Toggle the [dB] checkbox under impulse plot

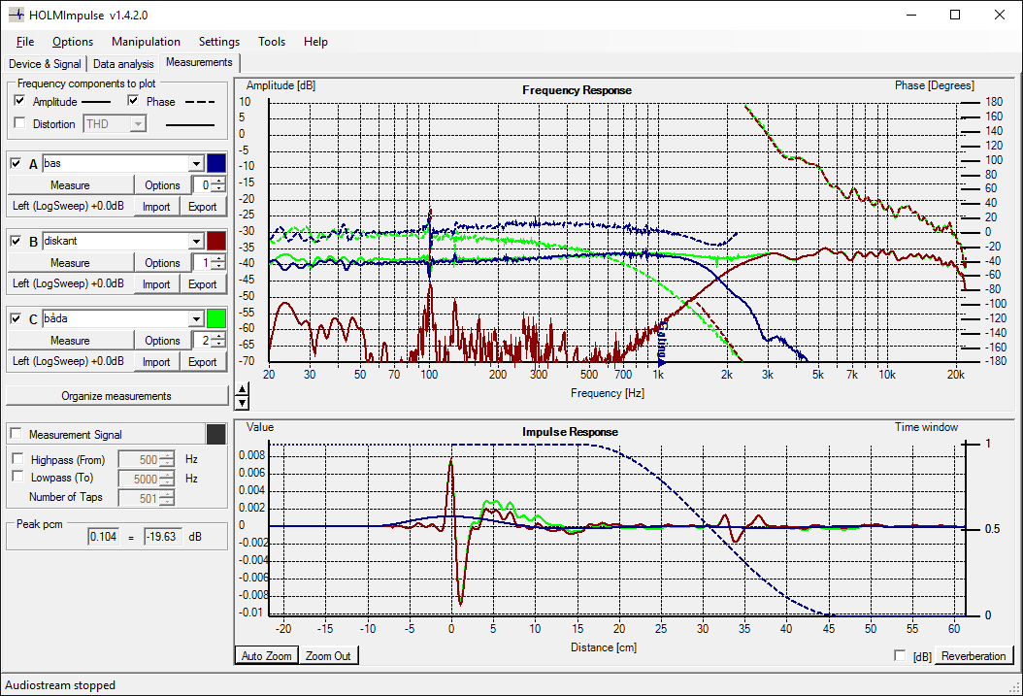pos(901,655)
